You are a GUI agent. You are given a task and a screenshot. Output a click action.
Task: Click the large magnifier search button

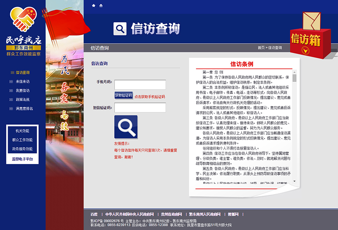click(125, 127)
